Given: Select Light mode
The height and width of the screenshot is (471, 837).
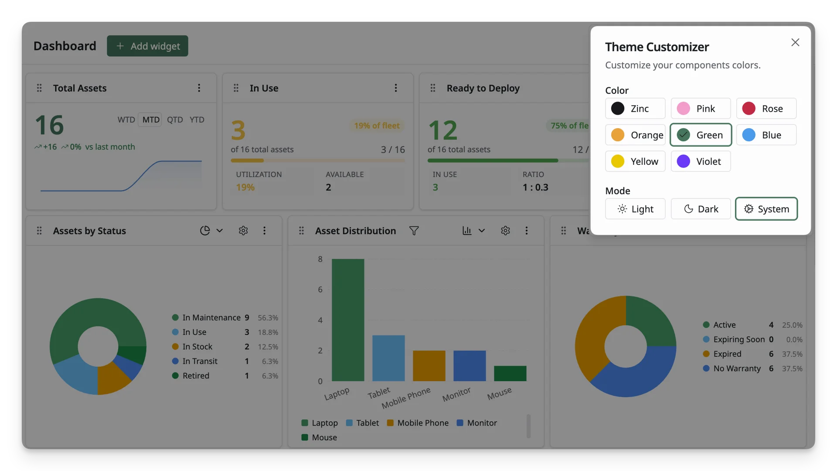Looking at the screenshot, I should [635, 209].
